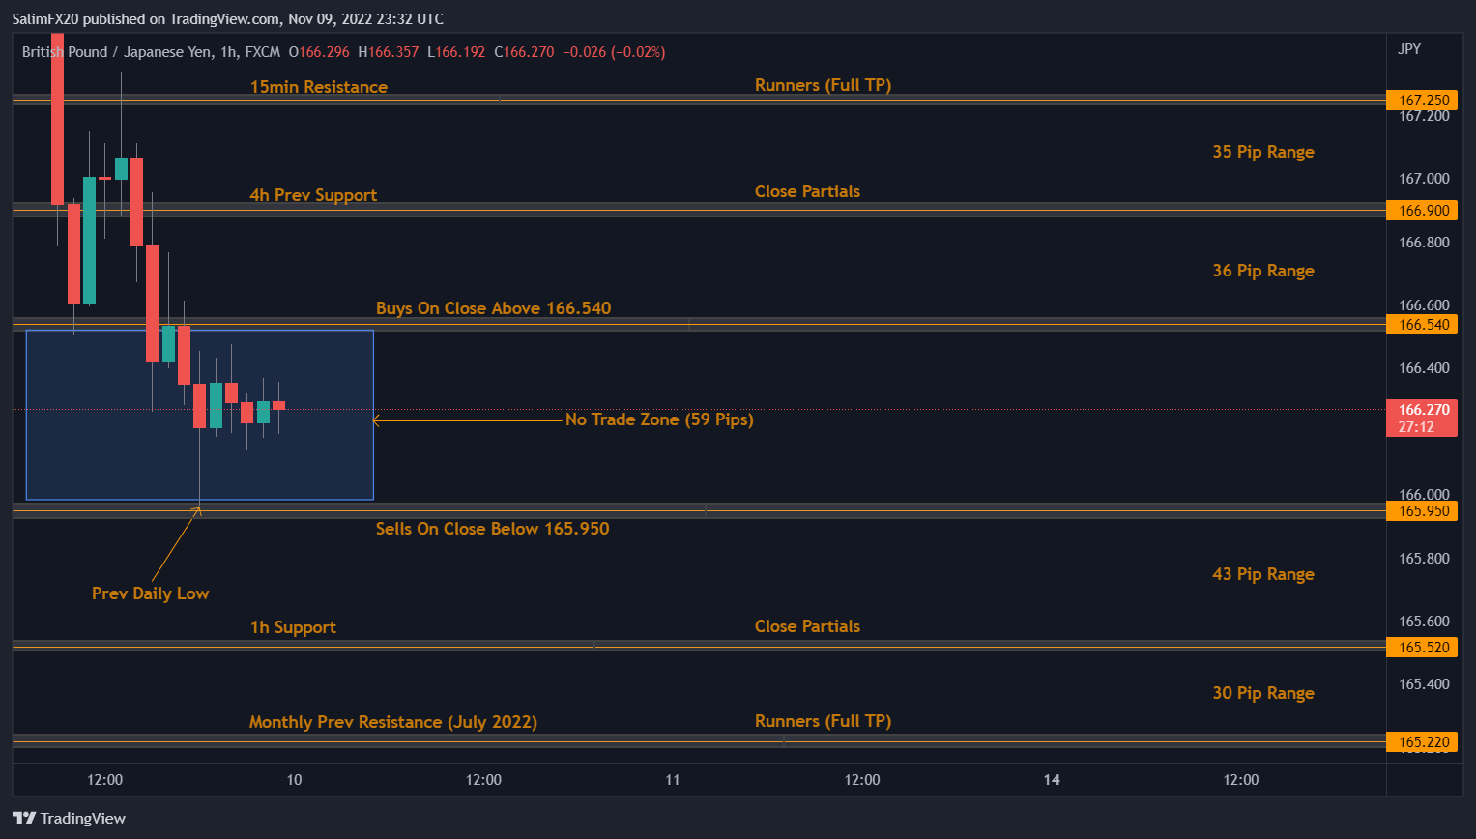Select the '1h Support' text annotation
The width and height of the screenshot is (1476, 839).
coord(293,627)
